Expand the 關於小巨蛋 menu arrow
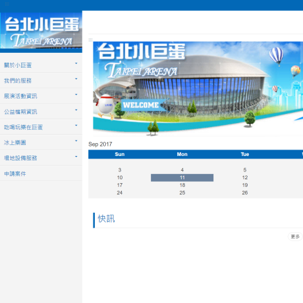303x303 pixels. coord(76,63)
